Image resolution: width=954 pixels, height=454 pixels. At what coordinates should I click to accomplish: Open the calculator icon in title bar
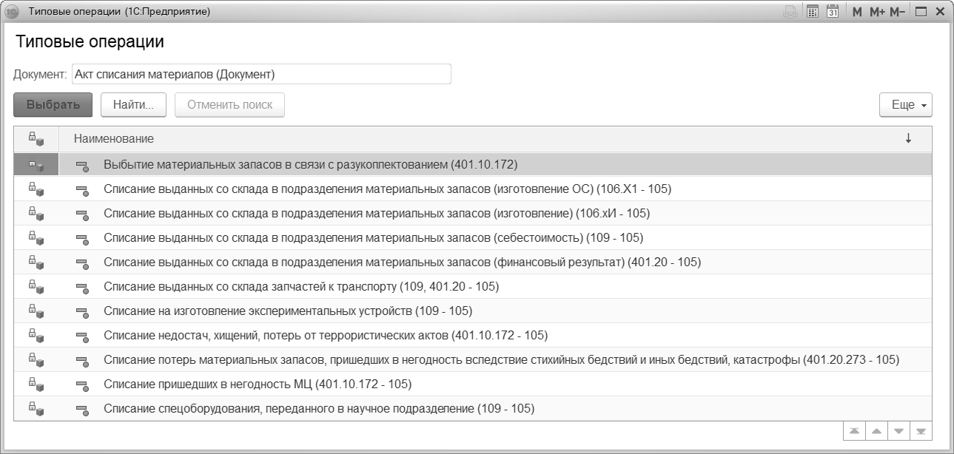812,12
